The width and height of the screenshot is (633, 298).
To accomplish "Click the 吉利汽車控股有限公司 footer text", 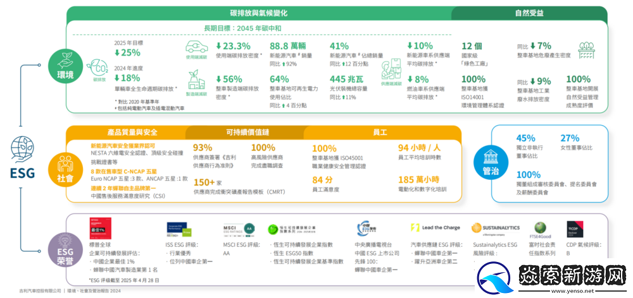I will [39, 290].
